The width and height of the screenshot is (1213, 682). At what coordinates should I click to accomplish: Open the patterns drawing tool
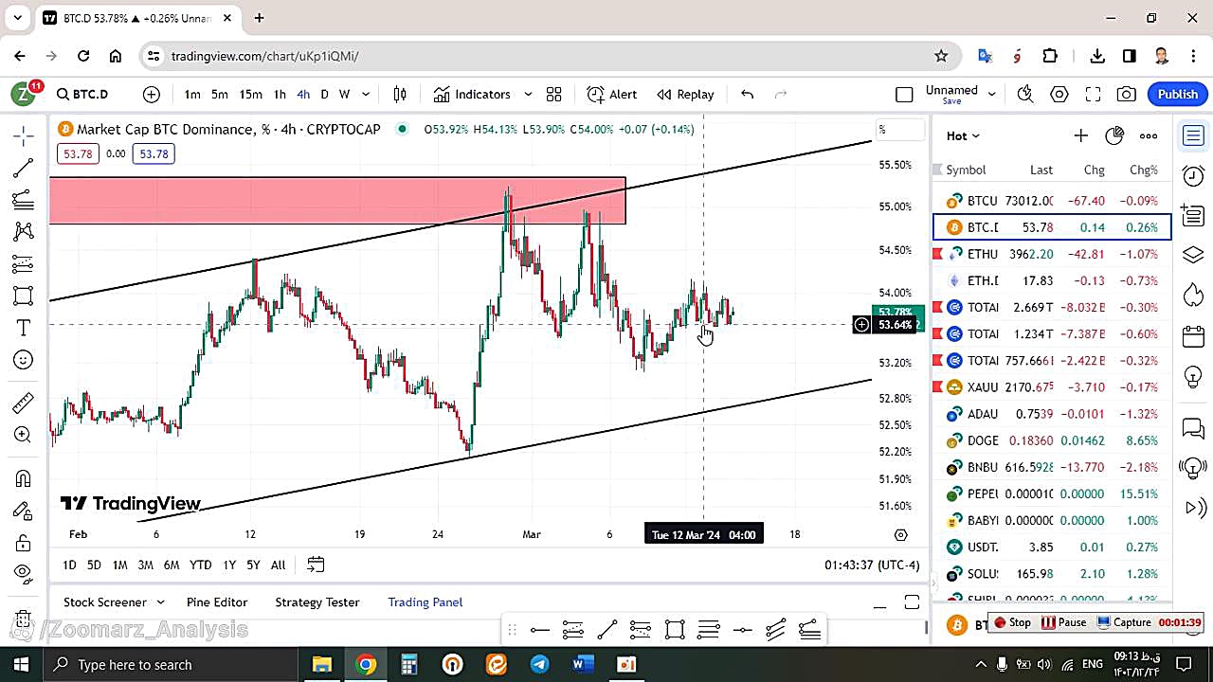tap(24, 232)
